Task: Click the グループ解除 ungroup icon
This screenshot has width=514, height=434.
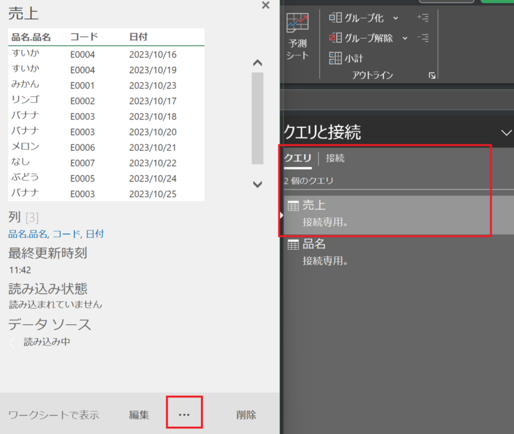Action: click(335, 38)
